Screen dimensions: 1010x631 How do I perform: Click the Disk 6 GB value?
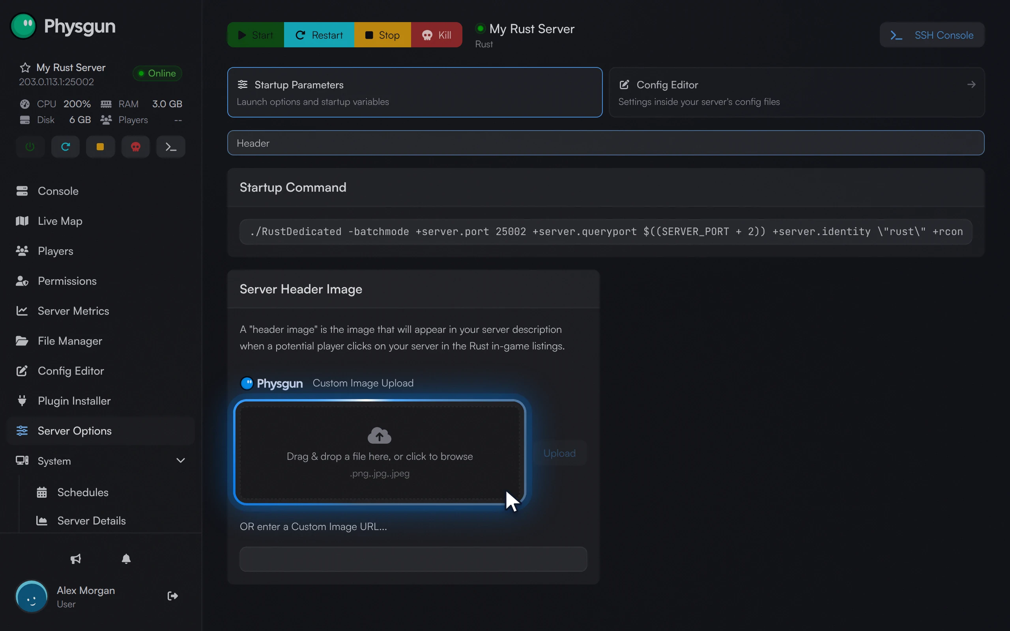coord(80,120)
